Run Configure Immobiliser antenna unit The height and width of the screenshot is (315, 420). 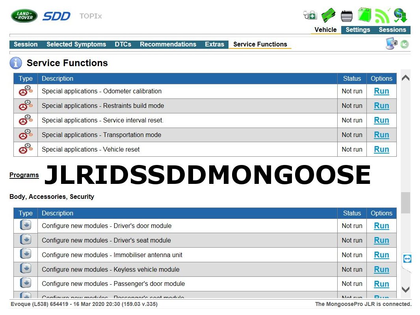click(x=381, y=255)
